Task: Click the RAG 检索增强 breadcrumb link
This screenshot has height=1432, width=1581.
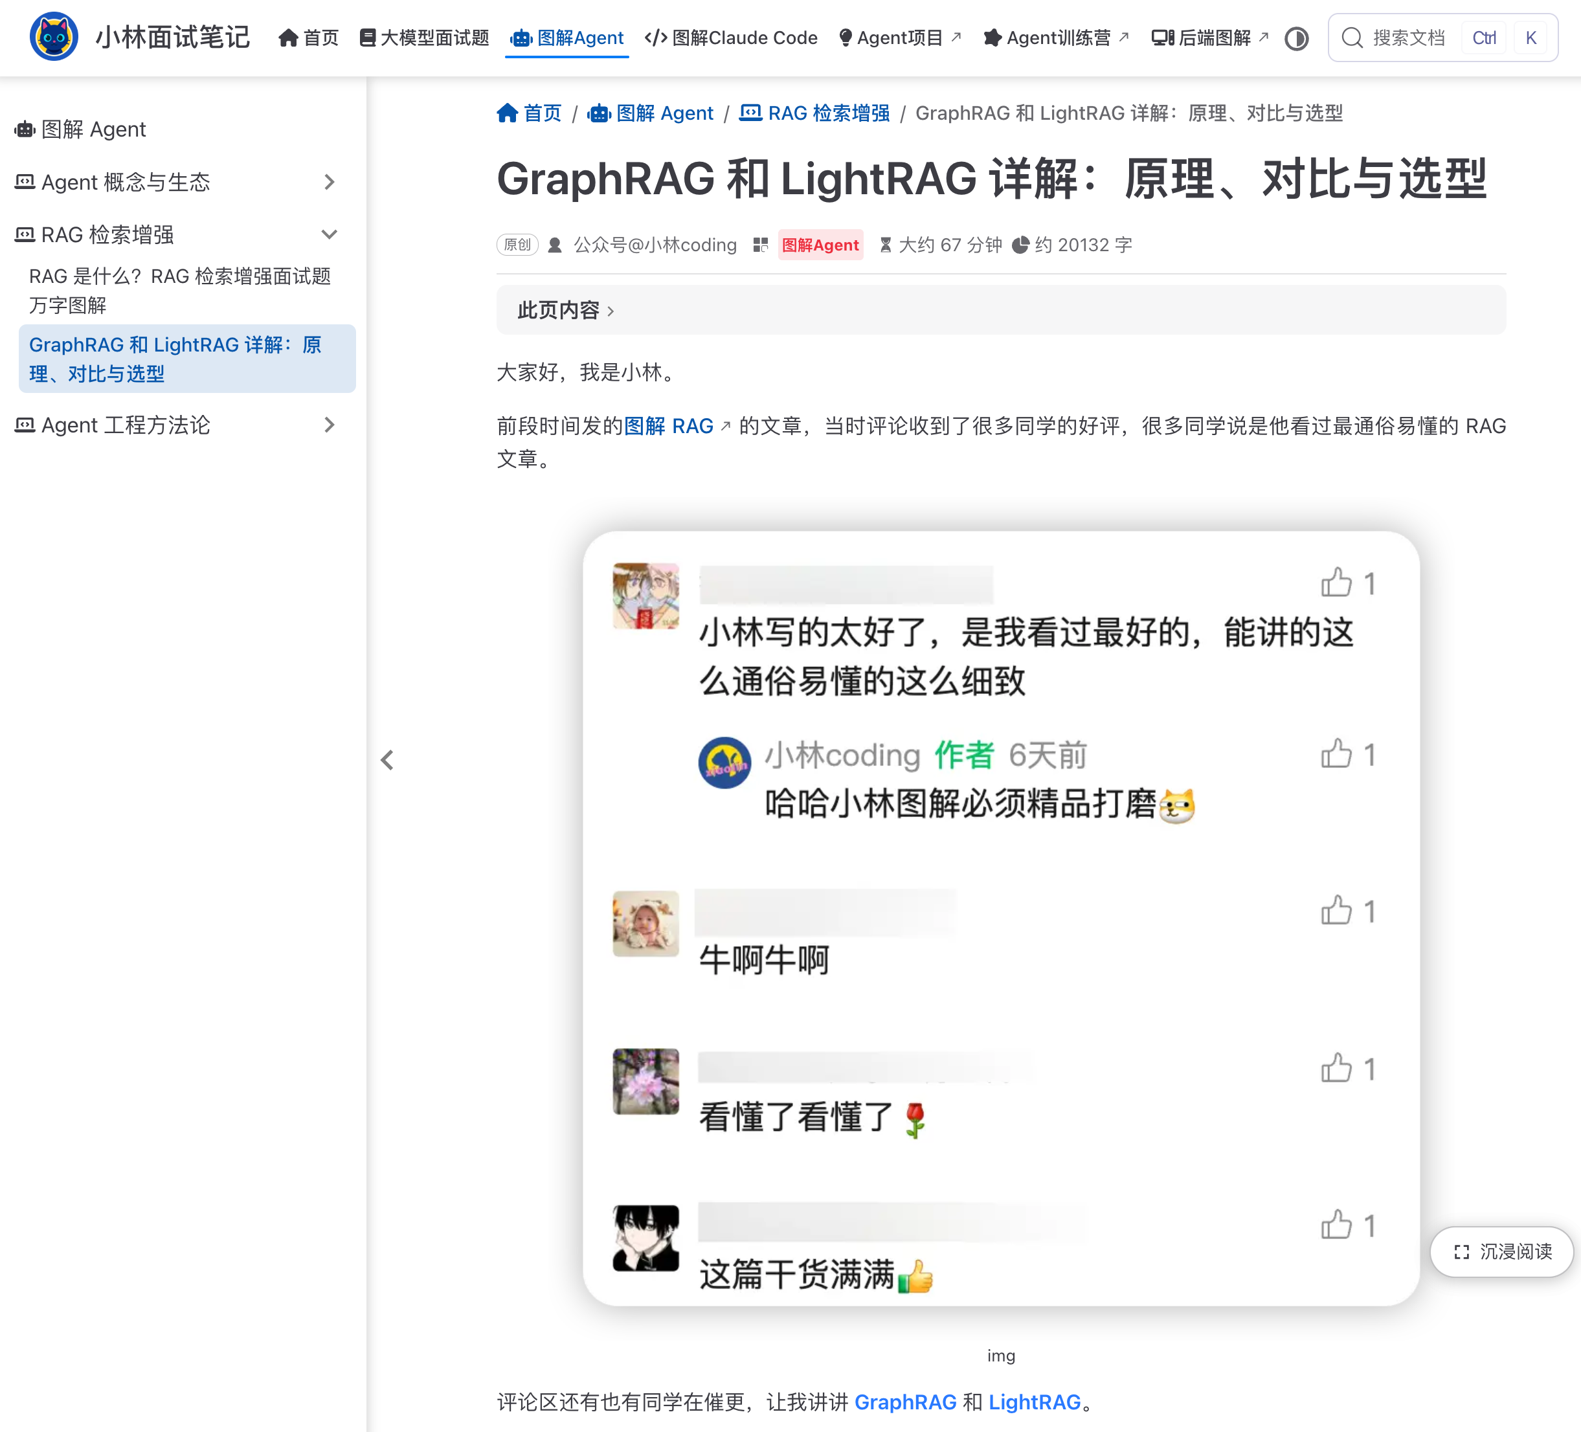Action: (x=815, y=113)
